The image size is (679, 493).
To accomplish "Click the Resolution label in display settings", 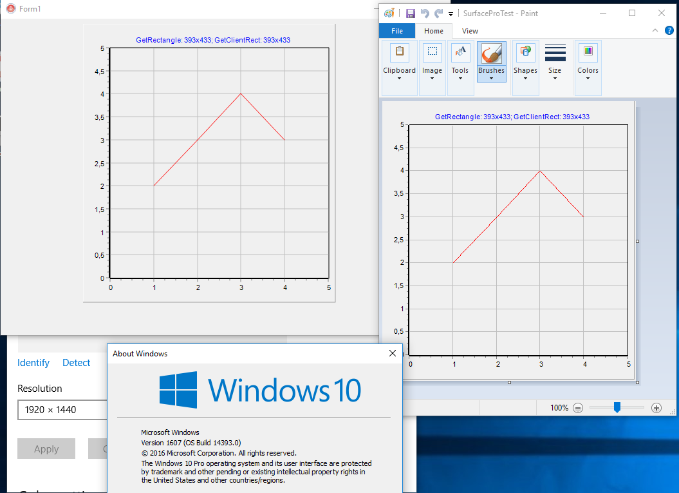I will click(x=39, y=389).
